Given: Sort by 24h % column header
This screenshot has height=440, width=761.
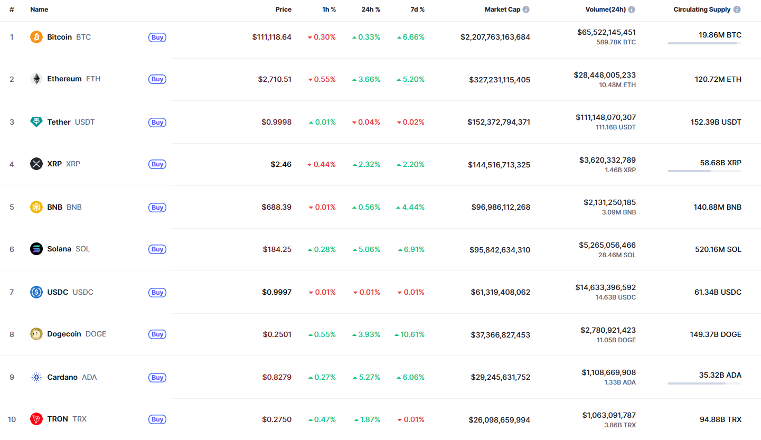Looking at the screenshot, I should [370, 10].
